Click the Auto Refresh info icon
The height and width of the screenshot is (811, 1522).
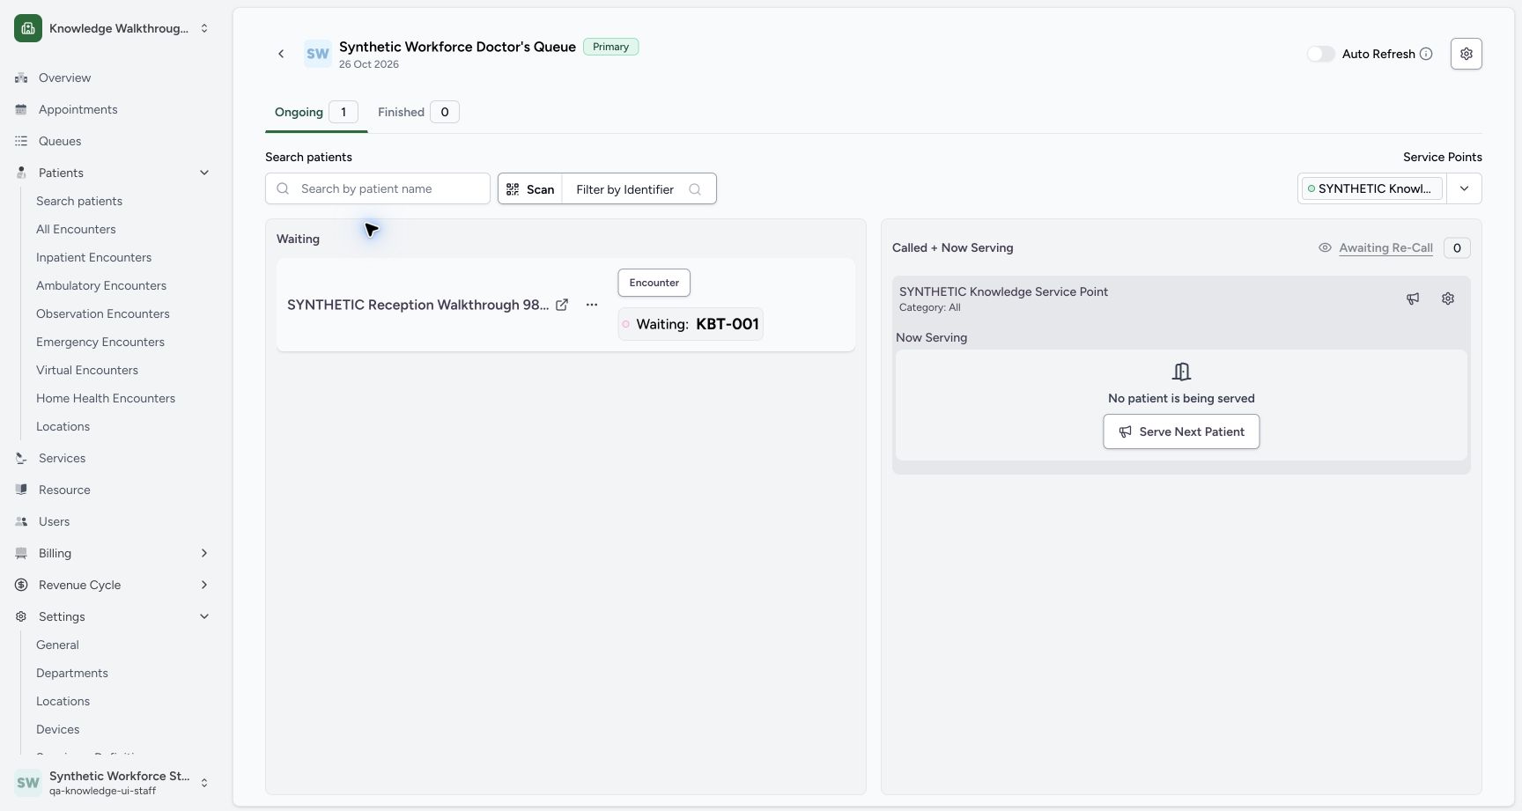1426,54
